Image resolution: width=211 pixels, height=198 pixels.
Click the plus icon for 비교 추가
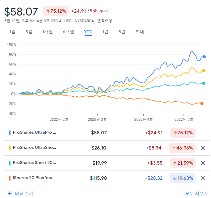(10, 193)
